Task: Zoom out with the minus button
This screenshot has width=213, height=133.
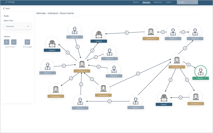Action: point(14,42)
